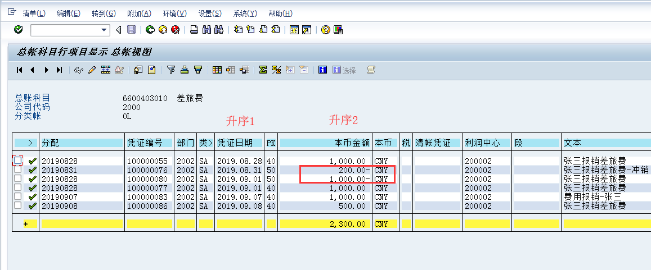The height and width of the screenshot is (270, 651).
Task: Click document number 100000076 cell
Action: tap(150, 170)
